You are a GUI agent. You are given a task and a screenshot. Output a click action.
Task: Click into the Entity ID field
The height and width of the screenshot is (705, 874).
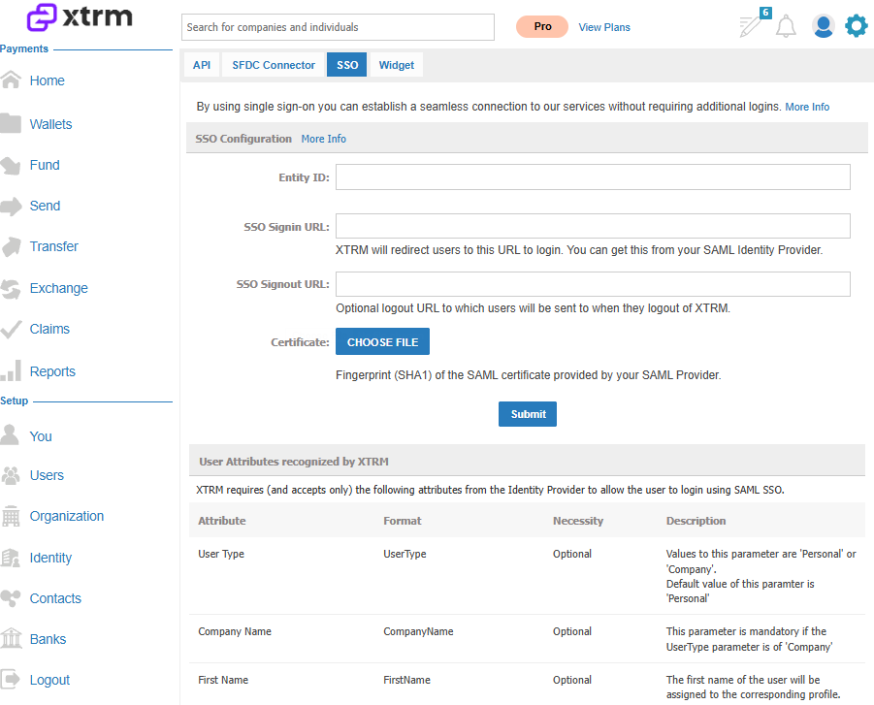pos(593,177)
